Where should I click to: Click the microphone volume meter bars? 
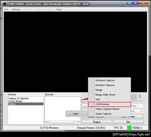coord(85,99)
